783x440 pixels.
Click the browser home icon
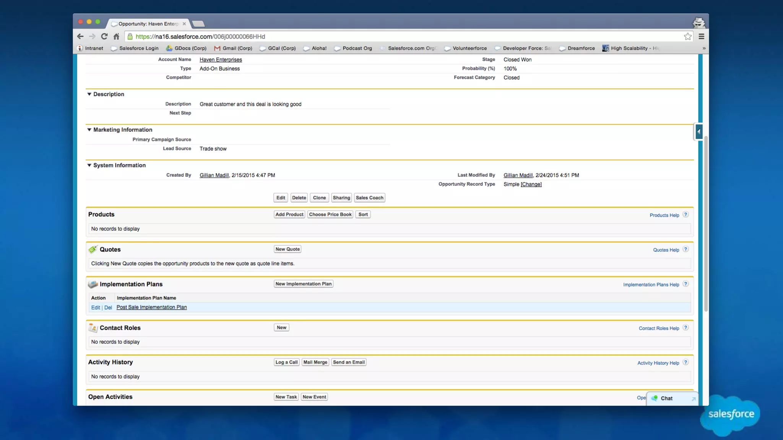pos(116,36)
